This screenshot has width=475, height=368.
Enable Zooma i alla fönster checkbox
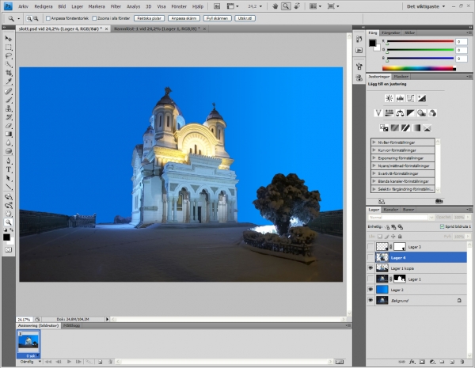click(x=94, y=18)
